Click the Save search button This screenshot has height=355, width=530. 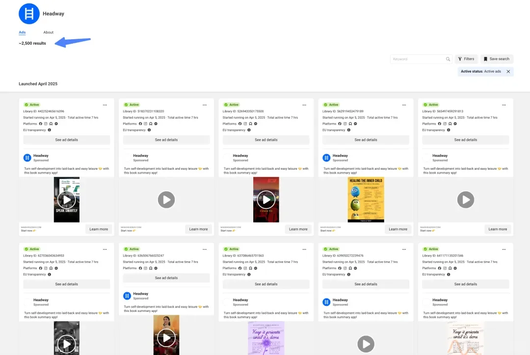pos(497,59)
